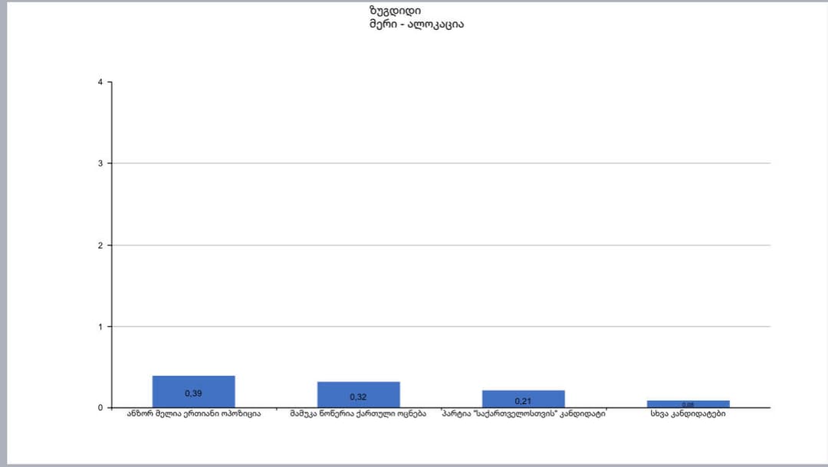The image size is (828, 467).
Task: Select the 0,21 value label
Action: click(x=523, y=401)
